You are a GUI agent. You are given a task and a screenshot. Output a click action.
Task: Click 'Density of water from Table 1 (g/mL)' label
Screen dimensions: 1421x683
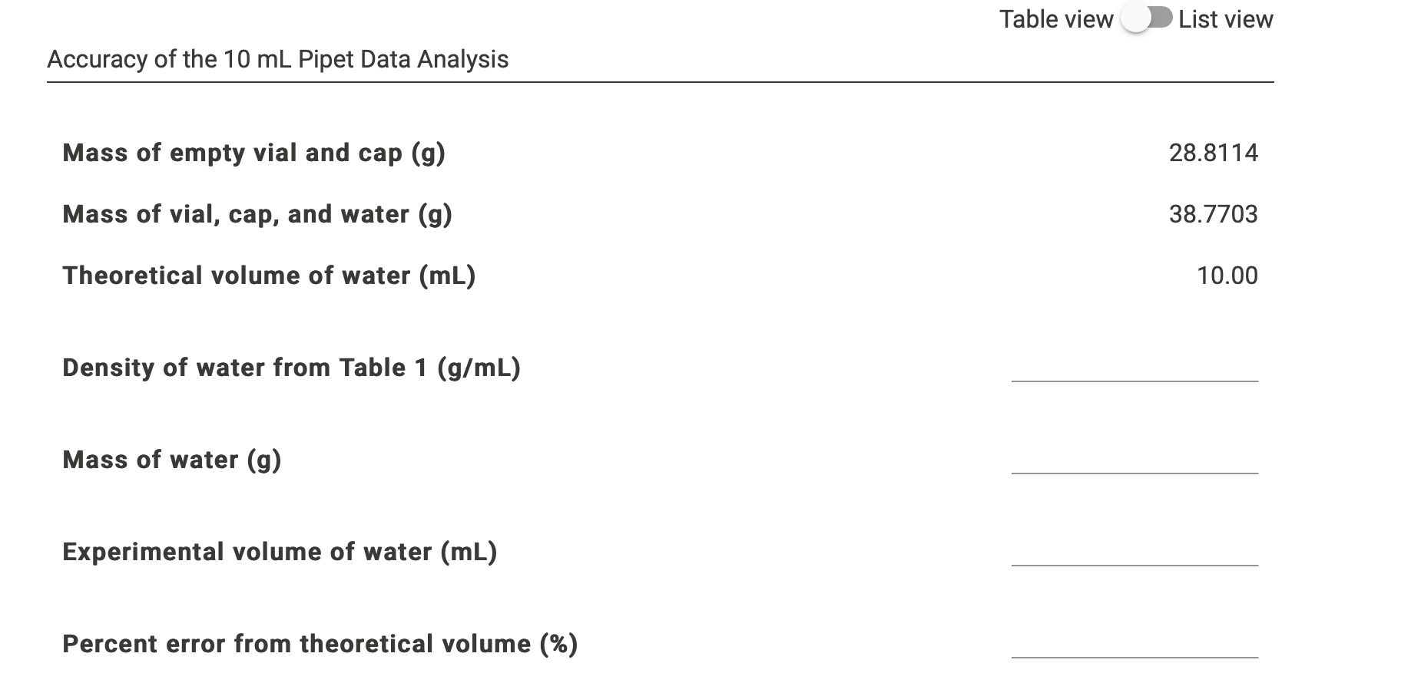(x=290, y=368)
